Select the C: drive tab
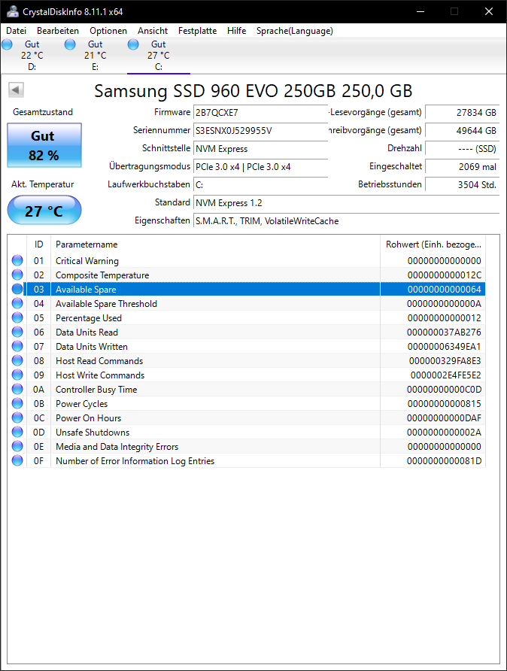507x671 pixels. point(158,56)
